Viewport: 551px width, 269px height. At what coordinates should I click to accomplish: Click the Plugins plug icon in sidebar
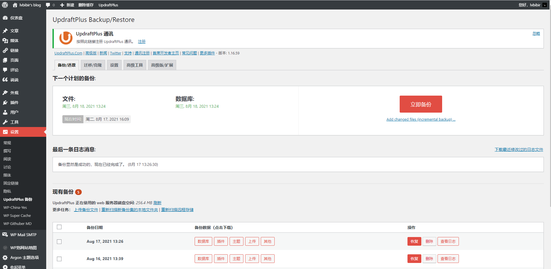[5, 103]
